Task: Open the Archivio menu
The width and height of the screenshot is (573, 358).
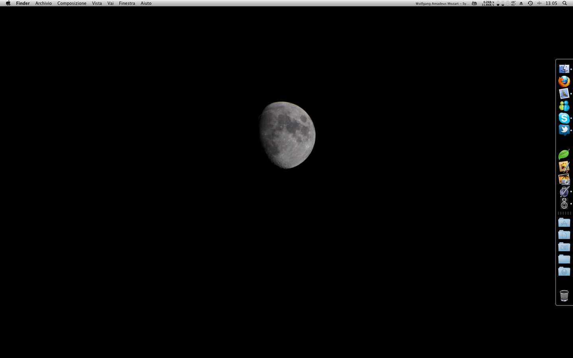Action: tap(43, 3)
